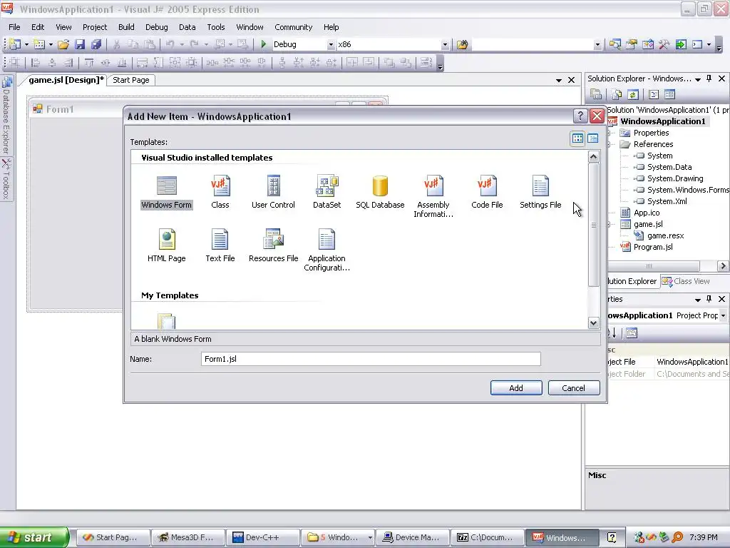
Task: Open the Community menu
Action: [x=293, y=27]
